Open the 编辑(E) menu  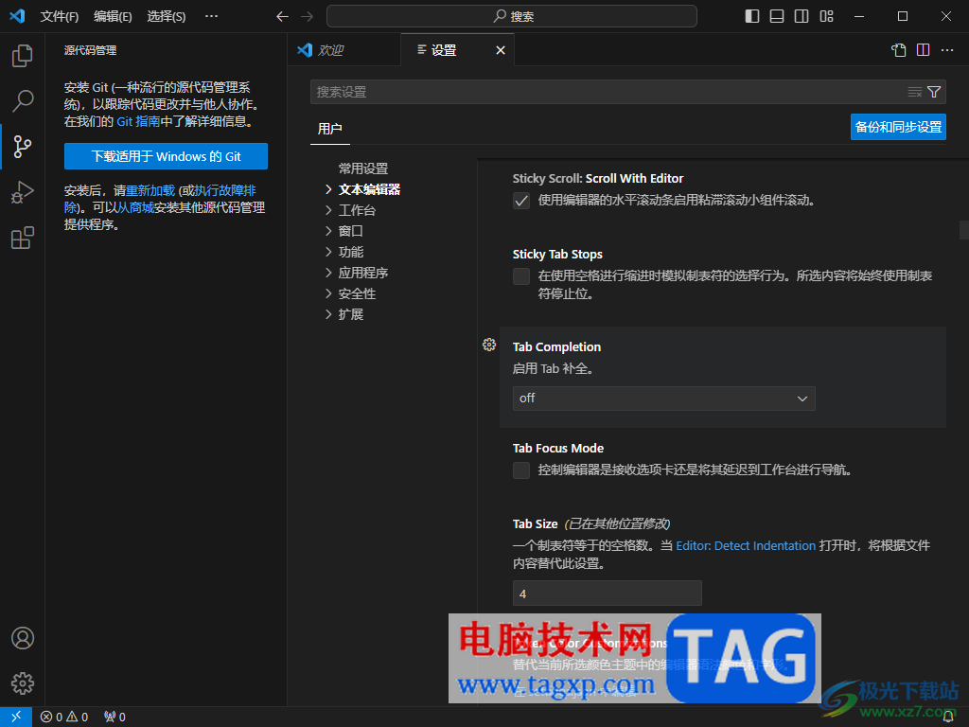[x=113, y=17]
